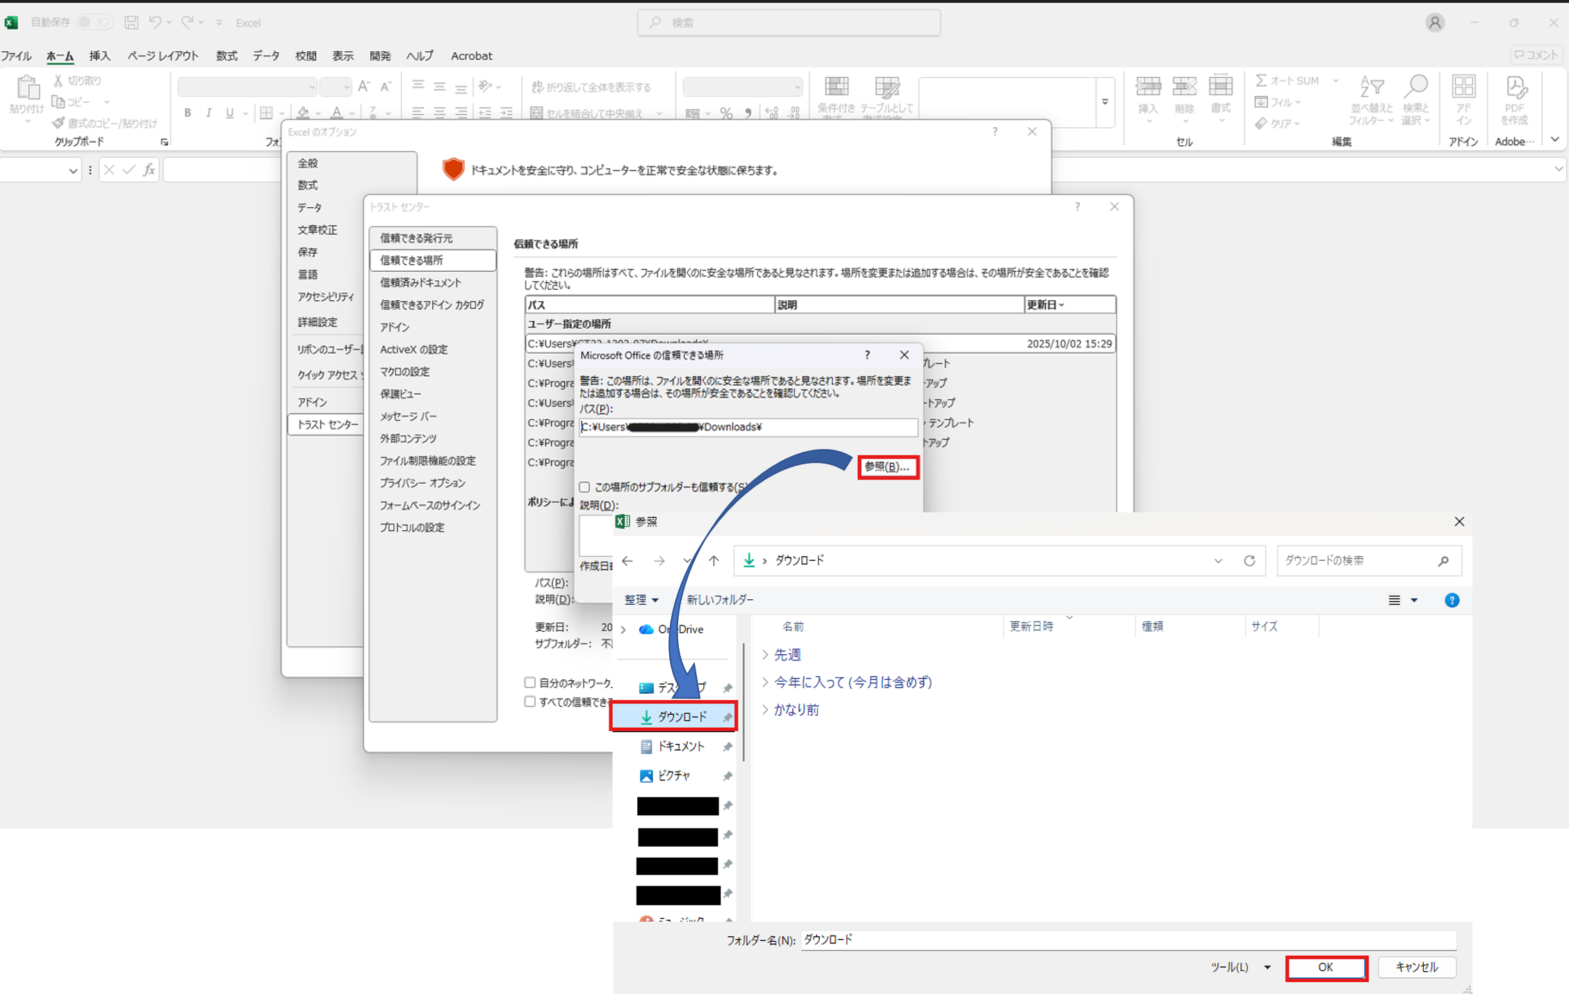Image resolution: width=1569 pixels, height=994 pixels.
Task: Click the refresh icon in browse dialog
Action: [1249, 561]
